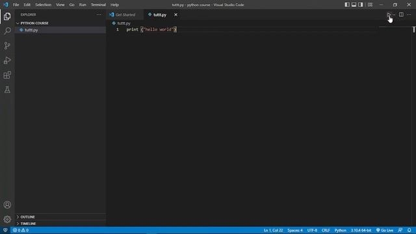Expand the TIMELINE section
Screen dimensions: 416x234
pos(60,224)
